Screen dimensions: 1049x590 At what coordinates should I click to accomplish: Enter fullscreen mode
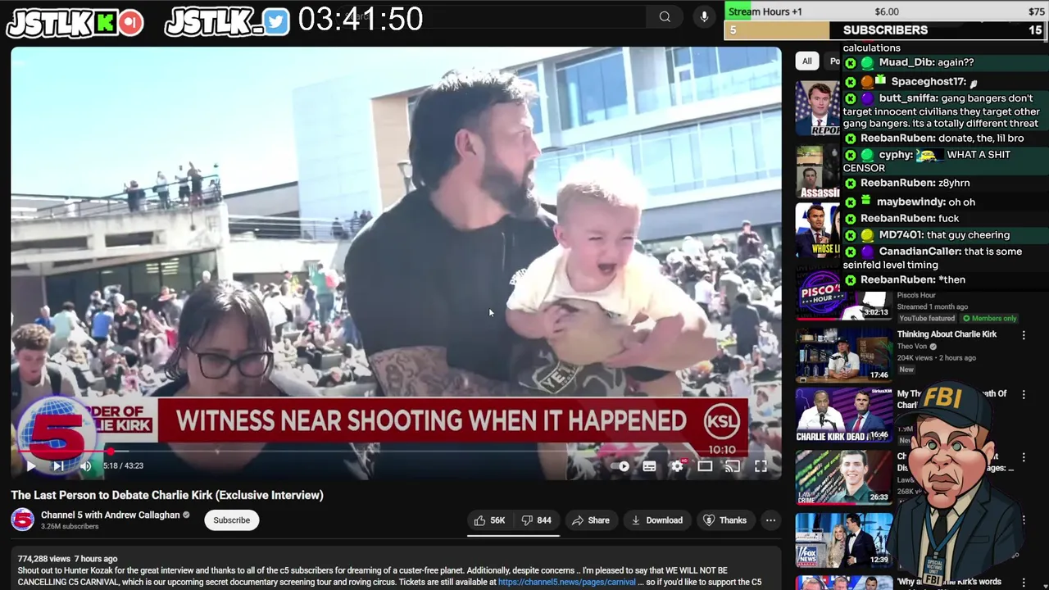[761, 466]
